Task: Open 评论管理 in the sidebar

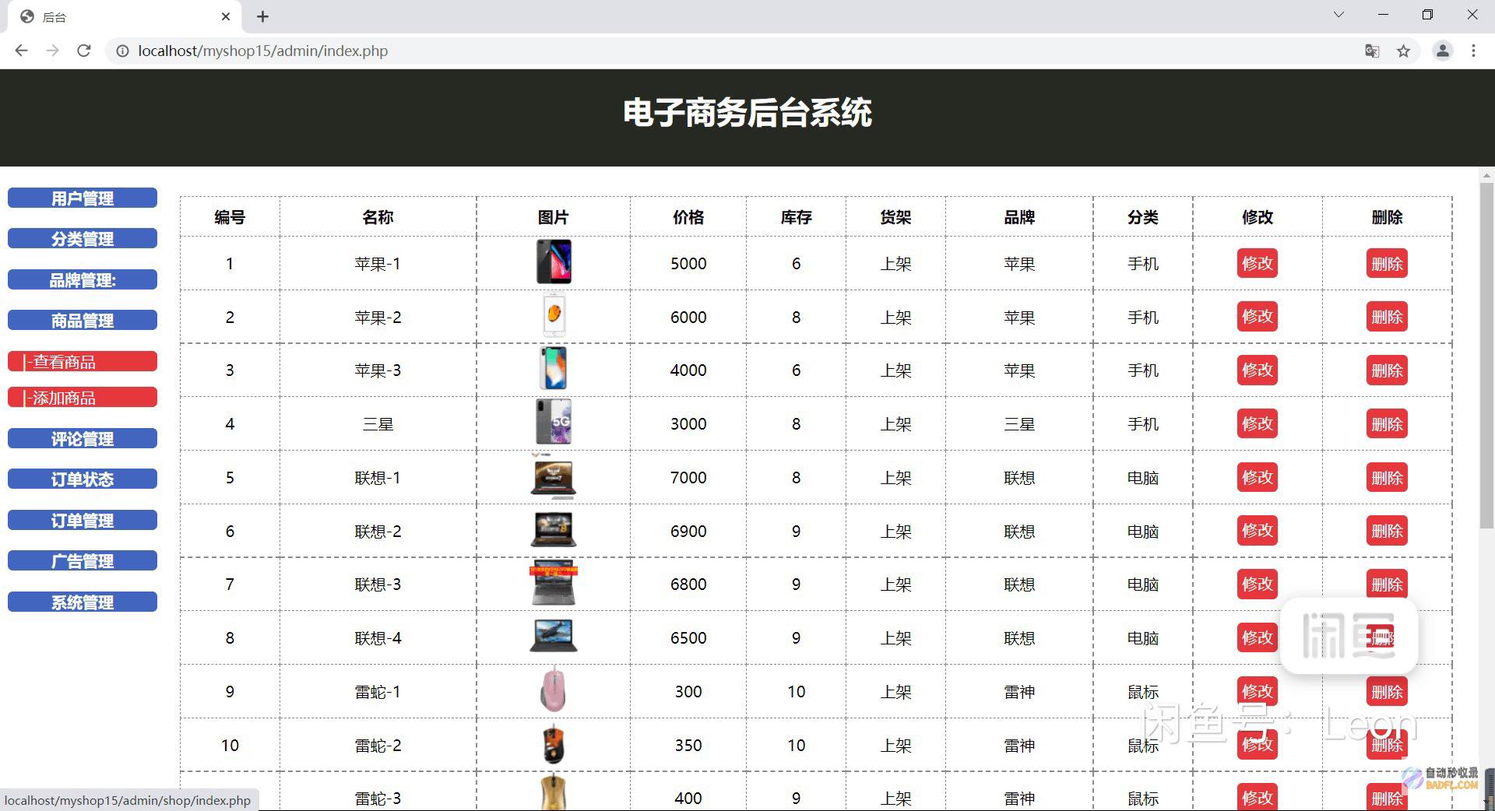Action: [x=83, y=438]
